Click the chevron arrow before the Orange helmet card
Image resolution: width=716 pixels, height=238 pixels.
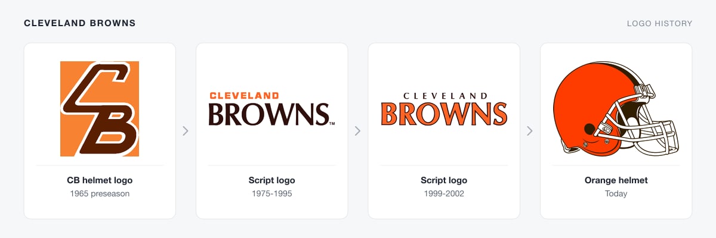pos(529,131)
